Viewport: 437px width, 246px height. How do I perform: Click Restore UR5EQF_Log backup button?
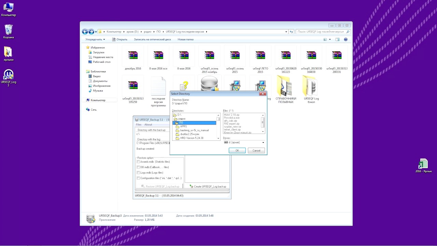tap(160, 187)
